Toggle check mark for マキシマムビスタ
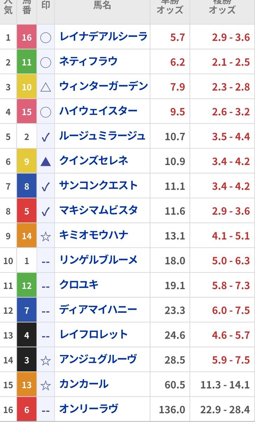Screen dimensions: 255x422 tap(46, 211)
